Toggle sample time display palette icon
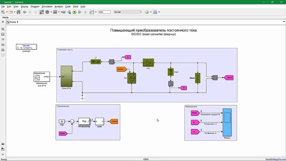 point(3,39)
